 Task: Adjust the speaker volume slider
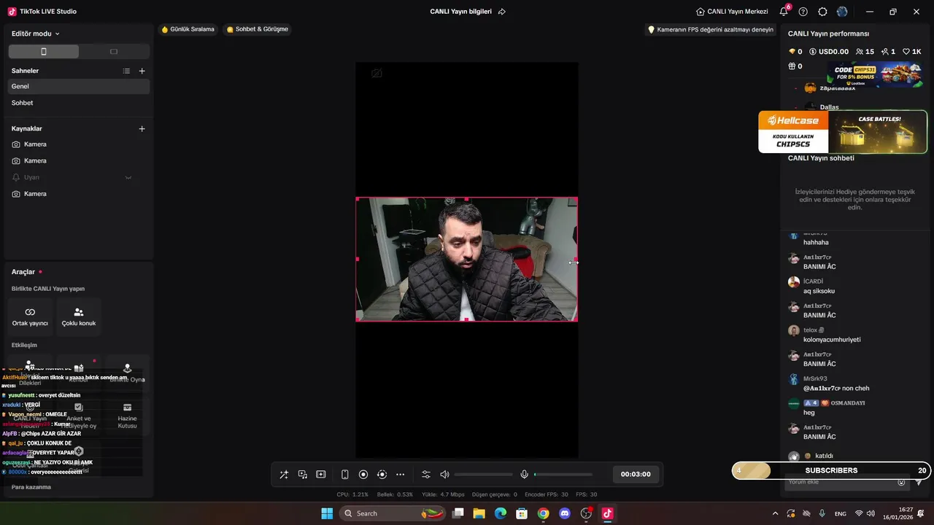pyautogui.click(x=483, y=475)
